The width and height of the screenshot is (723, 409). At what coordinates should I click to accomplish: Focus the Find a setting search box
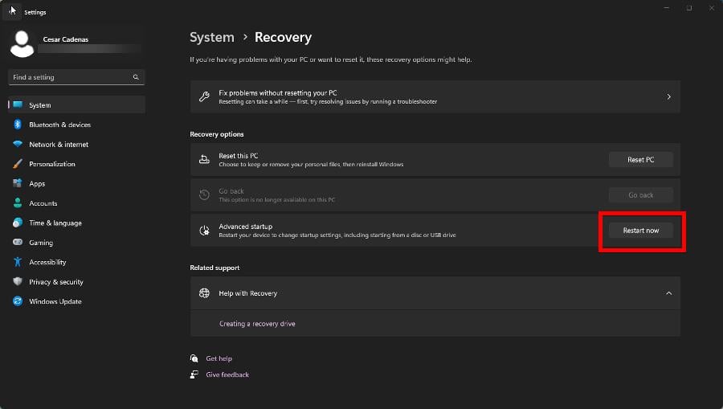(76, 77)
